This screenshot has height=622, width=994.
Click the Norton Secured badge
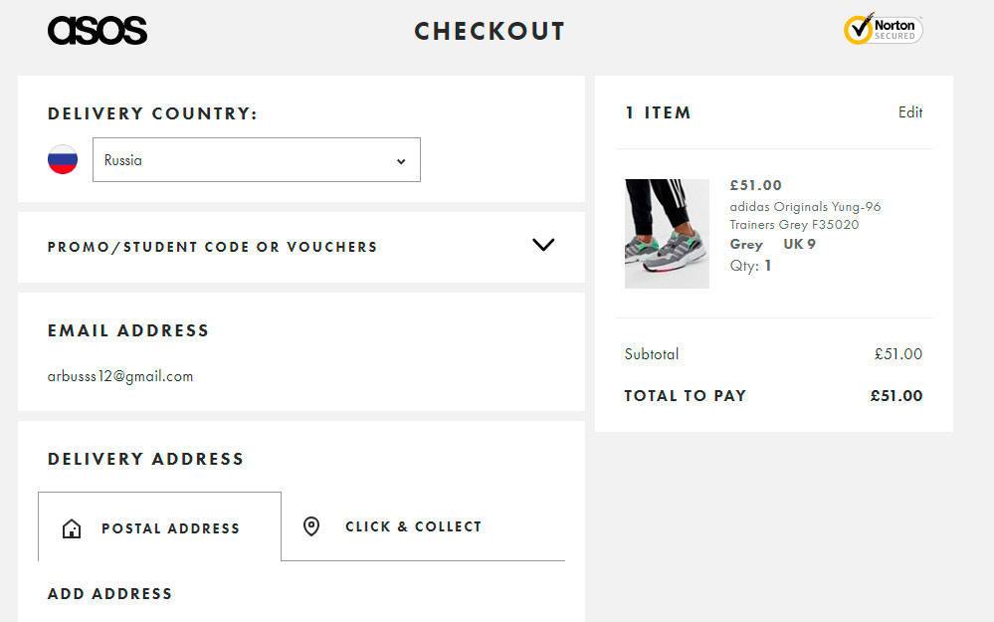(x=883, y=30)
